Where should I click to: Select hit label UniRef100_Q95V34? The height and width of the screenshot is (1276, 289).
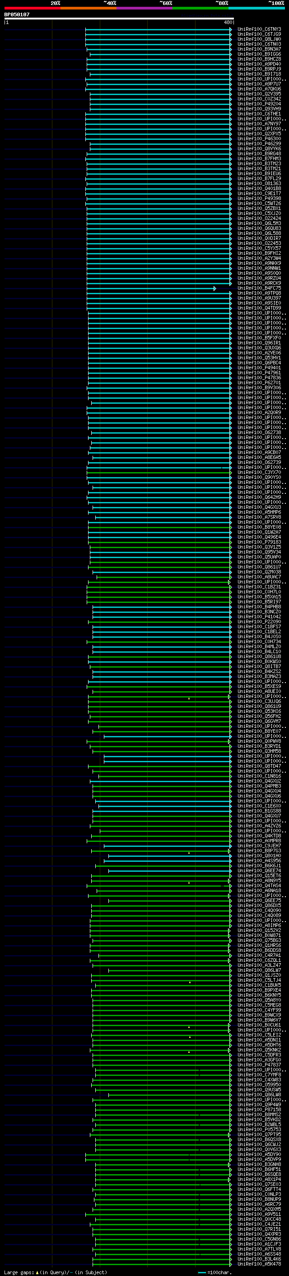(259, 552)
